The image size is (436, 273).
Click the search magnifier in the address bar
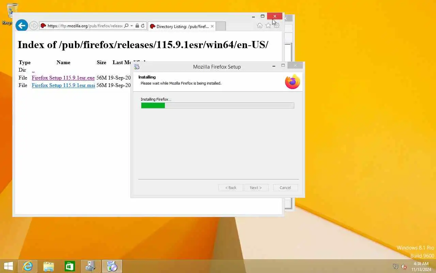[x=126, y=26]
